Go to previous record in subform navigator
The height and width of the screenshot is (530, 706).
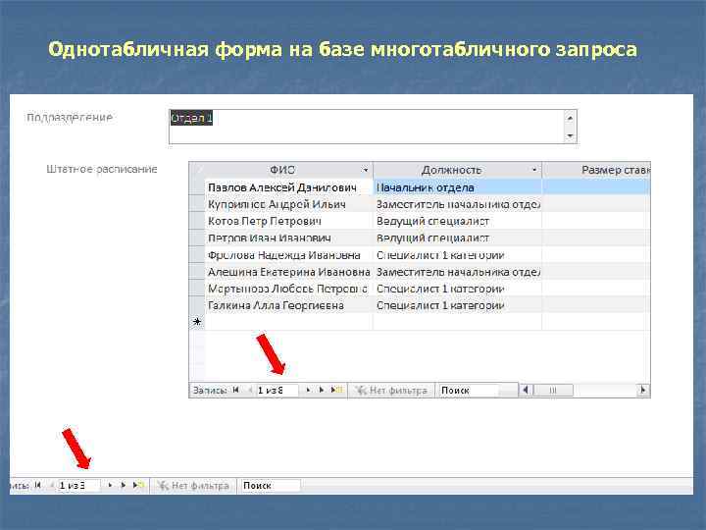(250, 391)
